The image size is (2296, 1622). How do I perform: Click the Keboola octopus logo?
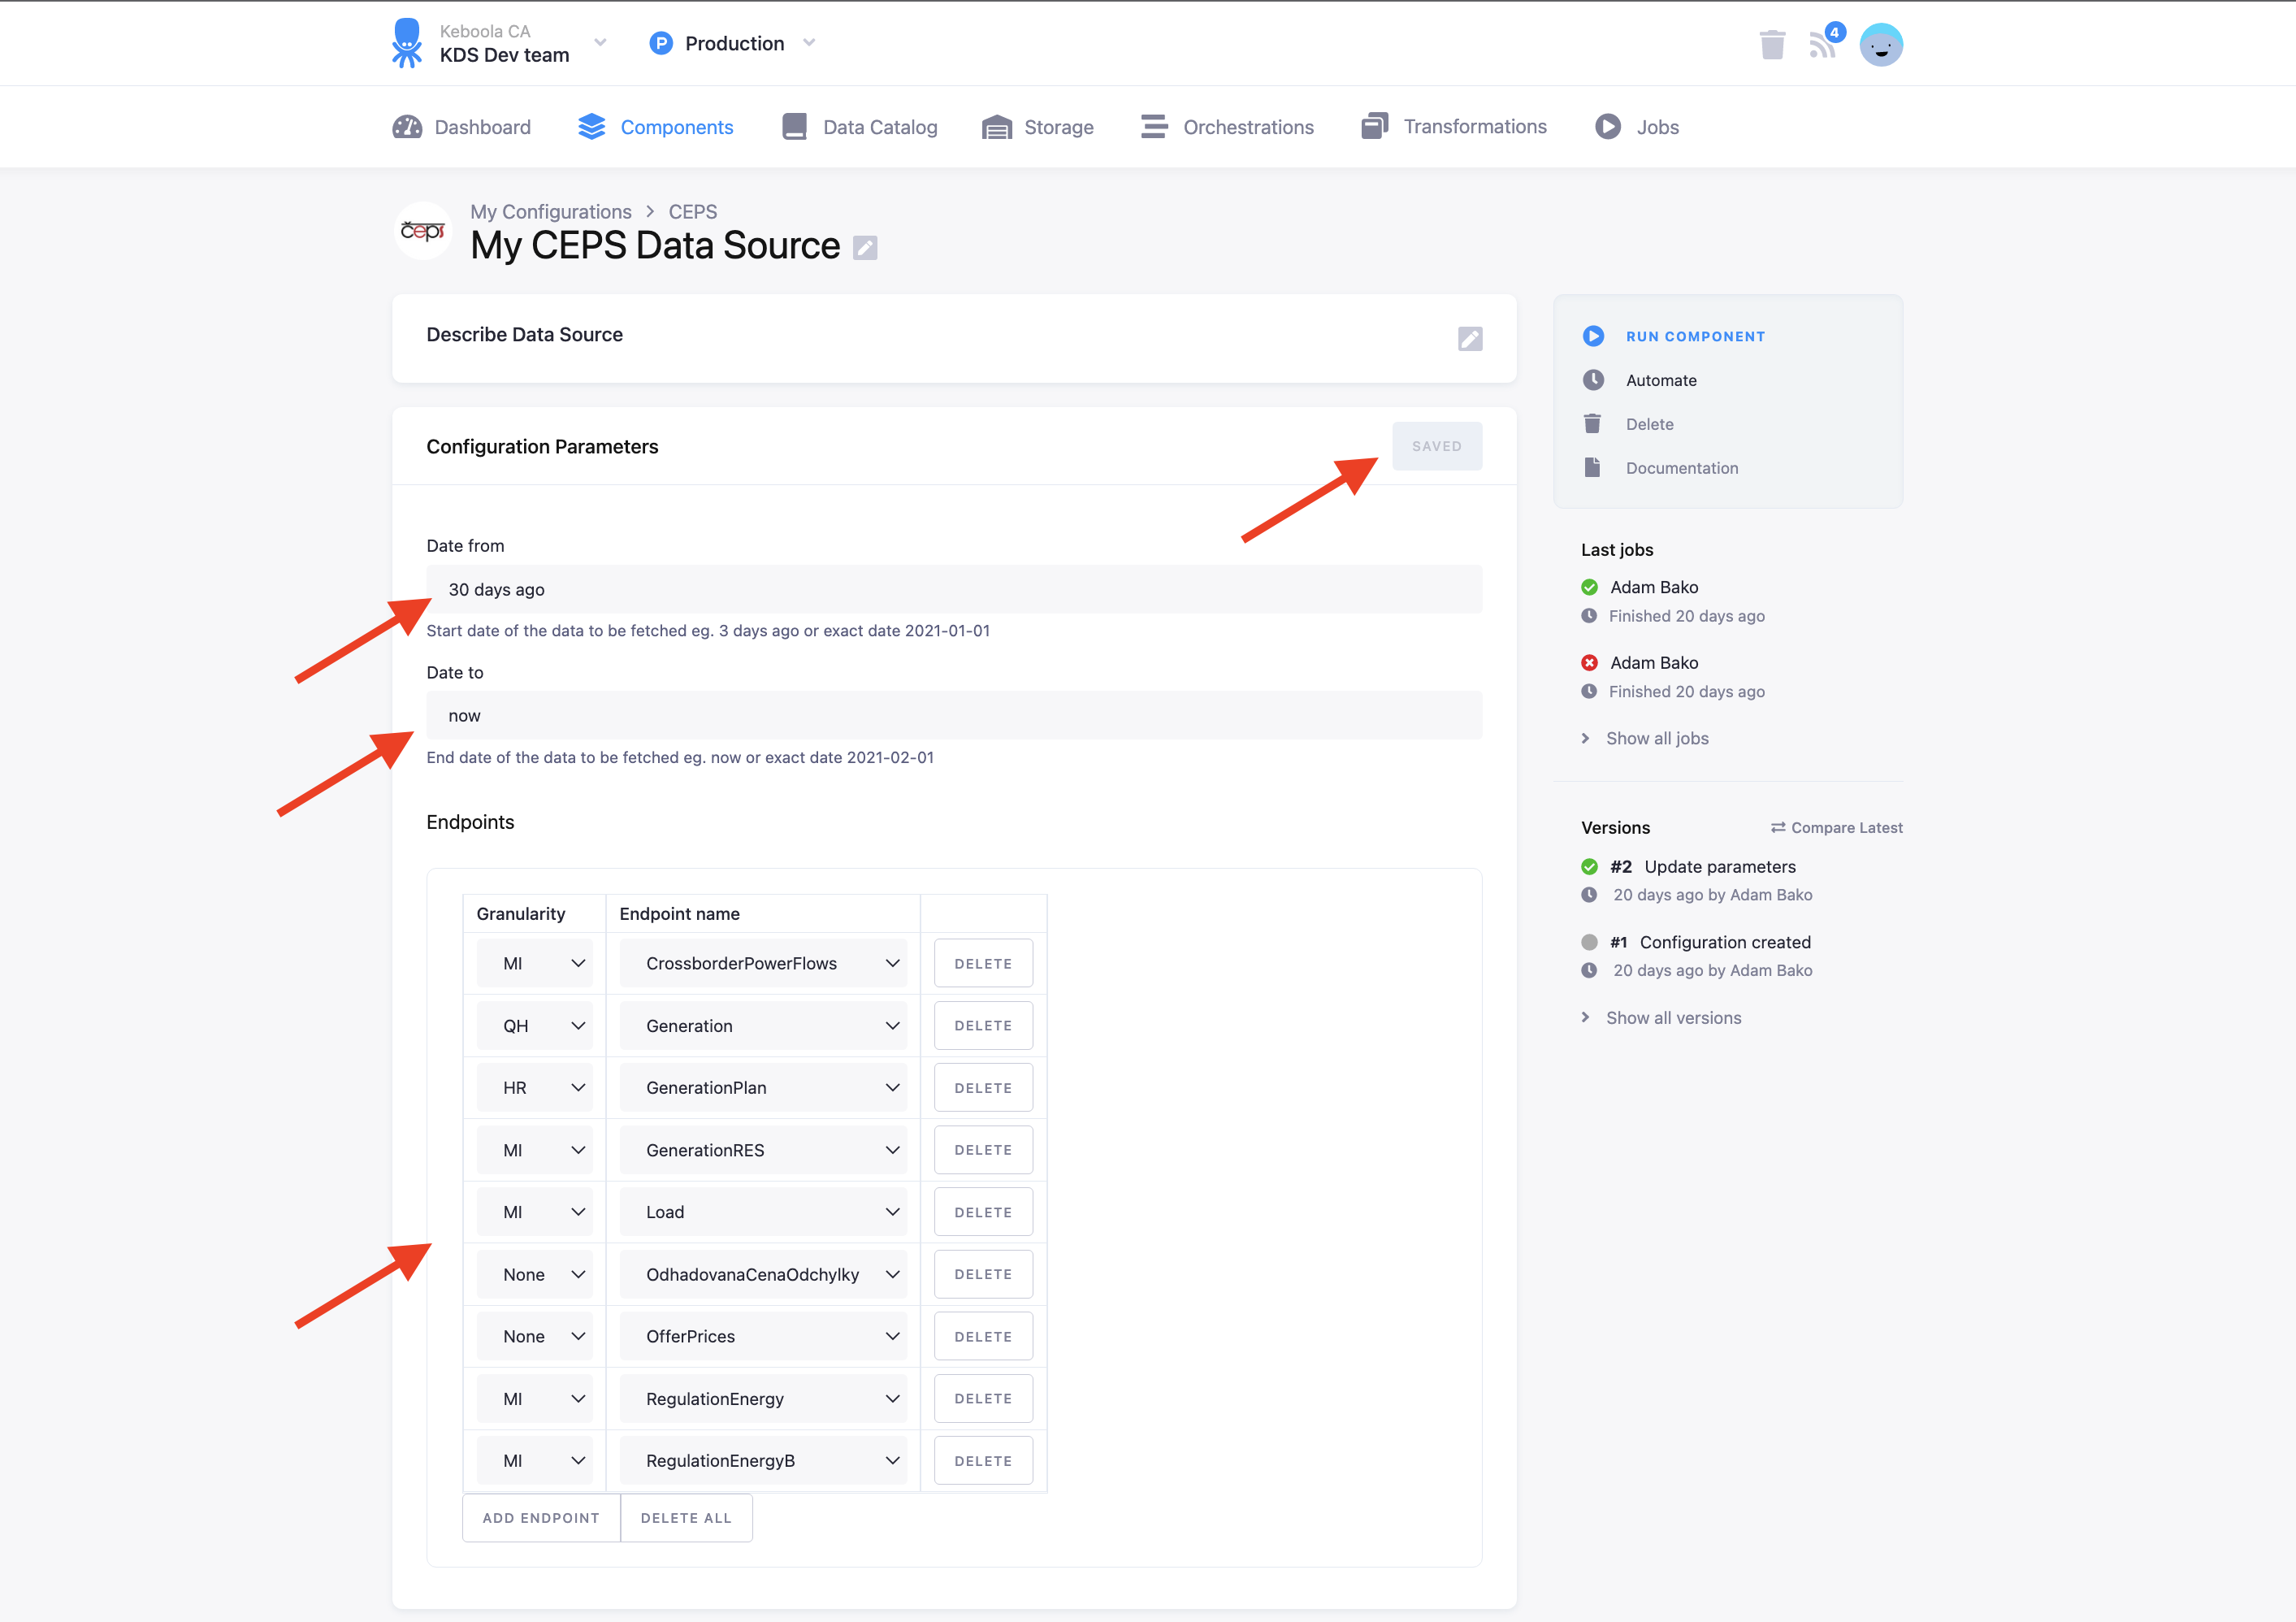(x=406, y=43)
